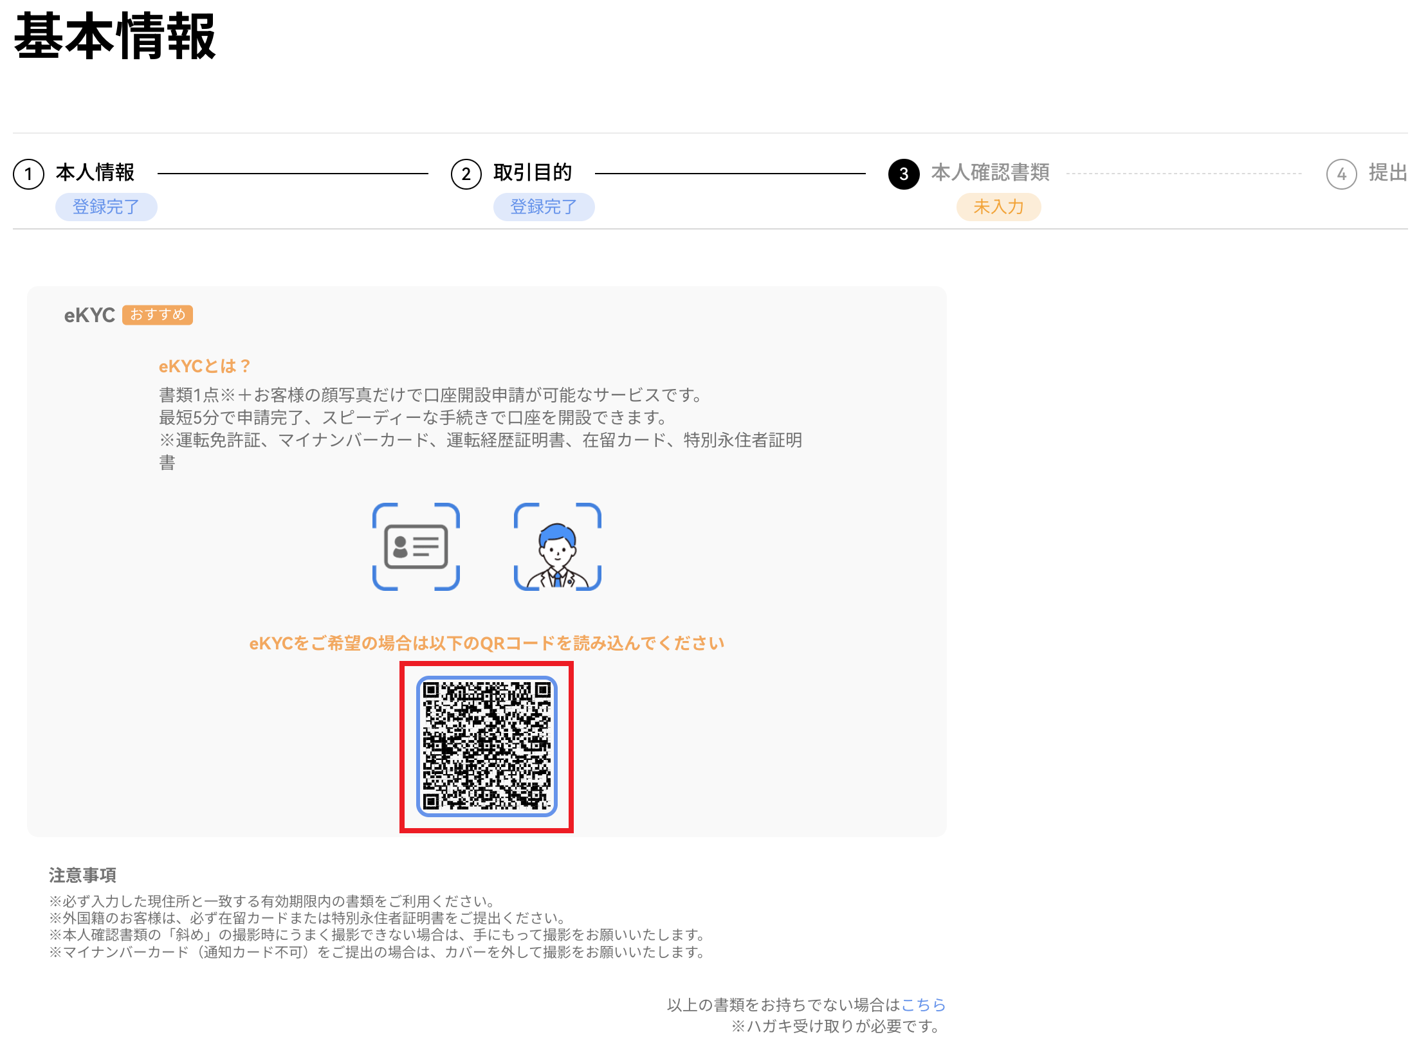Click the note starting ※必ず入力した現住所
Viewport: 1428px width, 1057px height.
click(274, 901)
